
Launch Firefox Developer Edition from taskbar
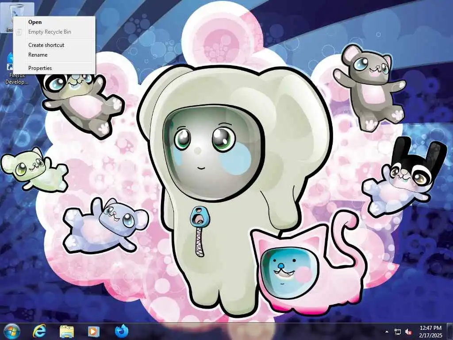click(121, 331)
